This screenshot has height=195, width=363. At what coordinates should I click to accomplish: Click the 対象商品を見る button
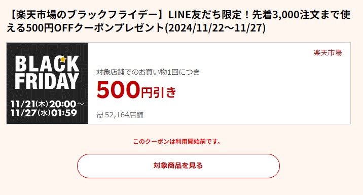(178, 166)
